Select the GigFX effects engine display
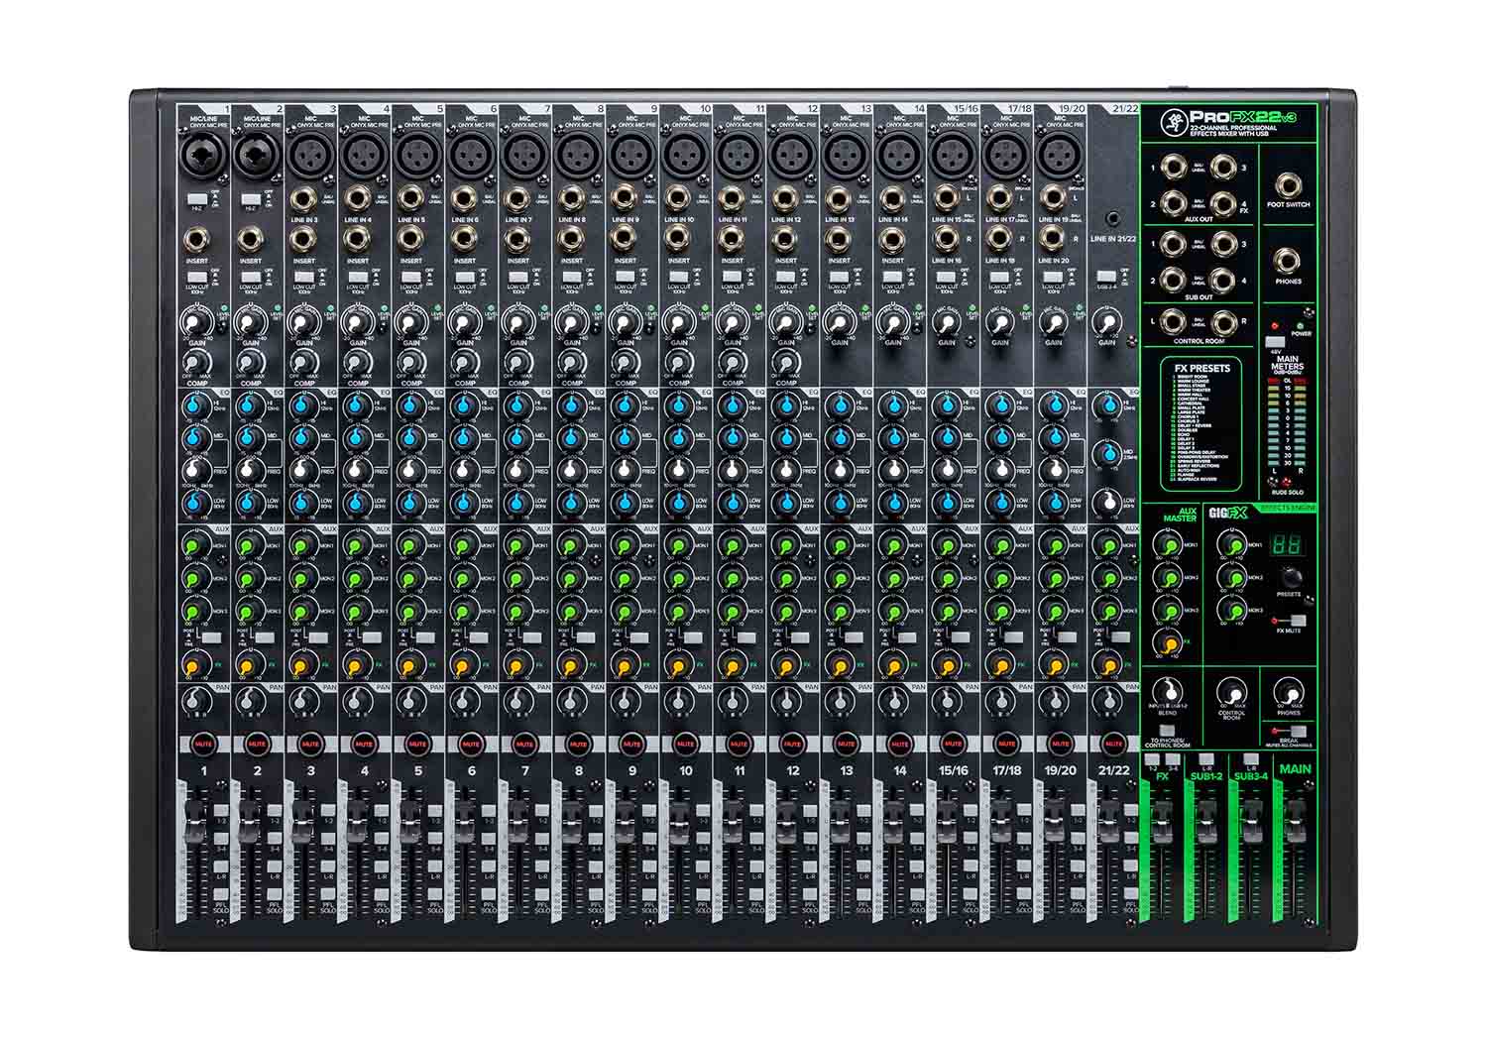The height and width of the screenshot is (1038, 1487). 1287,544
